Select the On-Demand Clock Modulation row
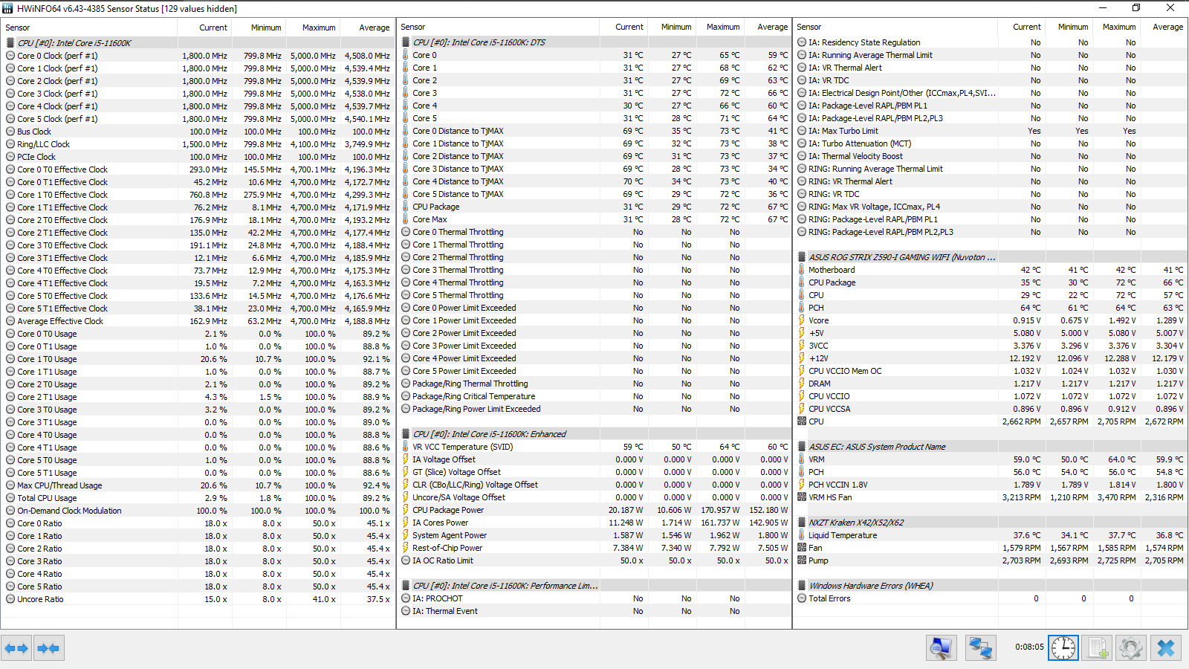The width and height of the screenshot is (1189, 669). [x=198, y=511]
